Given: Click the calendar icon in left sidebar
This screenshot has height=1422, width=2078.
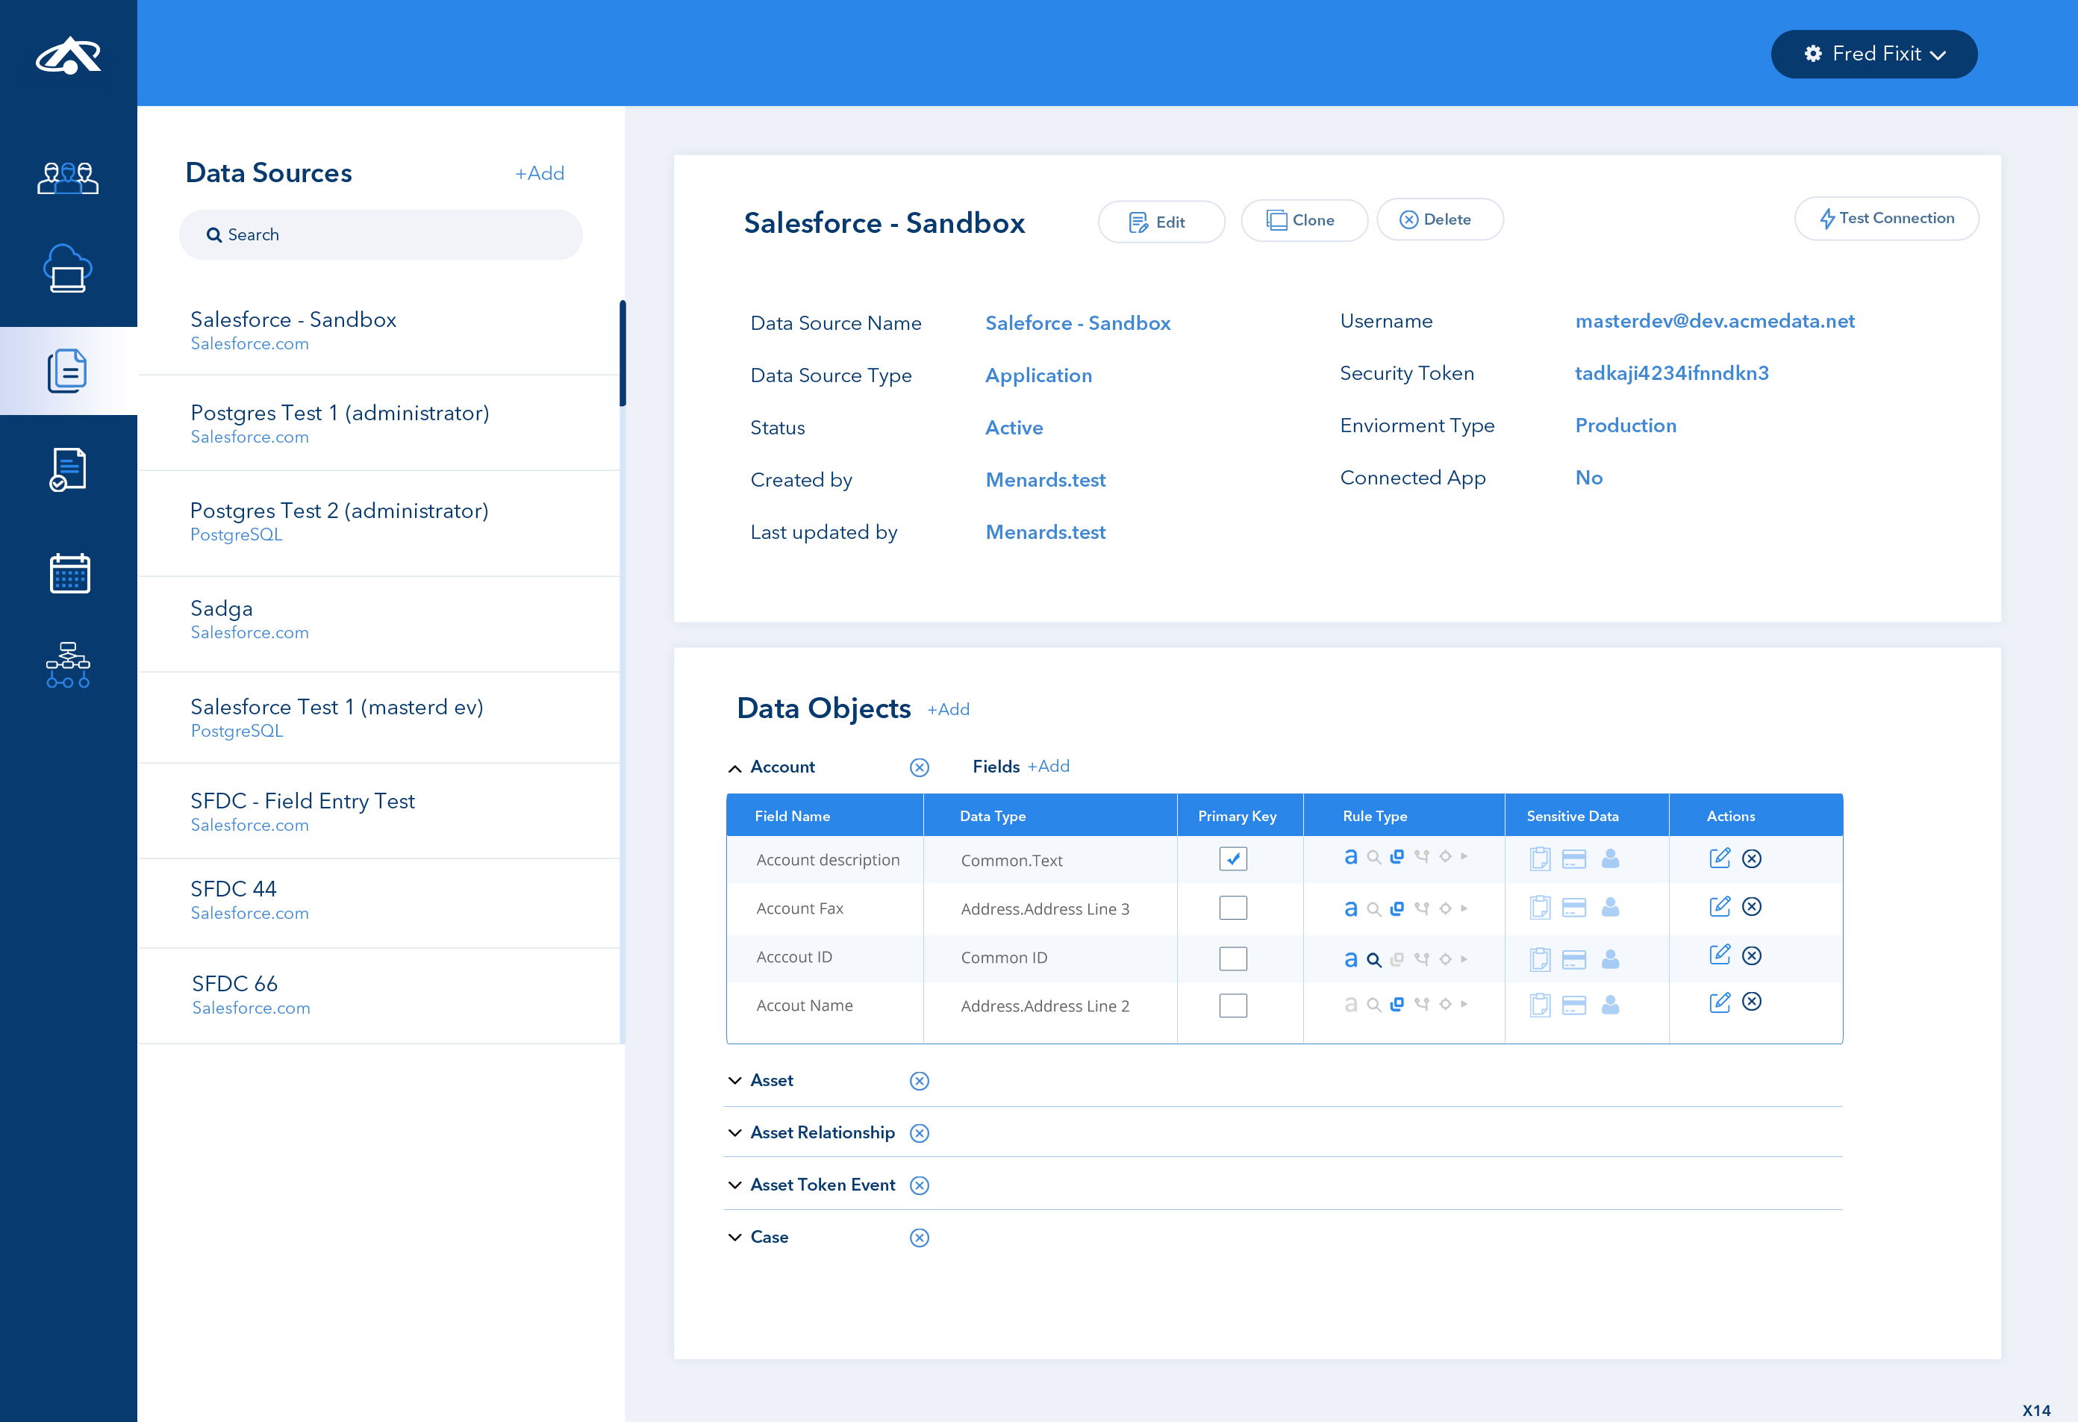Looking at the screenshot, I should (x=68, y=573).
